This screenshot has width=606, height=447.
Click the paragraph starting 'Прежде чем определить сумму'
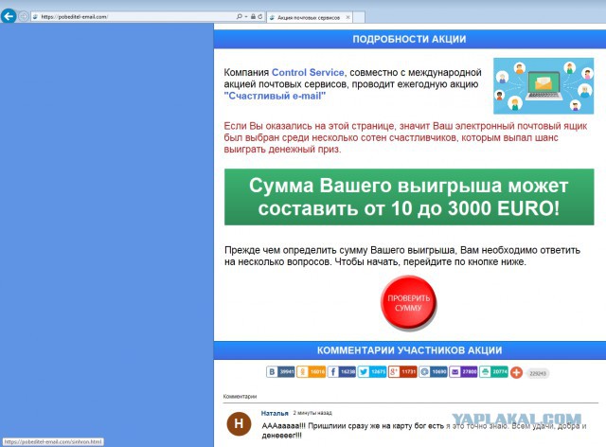(x=401, y=256)
